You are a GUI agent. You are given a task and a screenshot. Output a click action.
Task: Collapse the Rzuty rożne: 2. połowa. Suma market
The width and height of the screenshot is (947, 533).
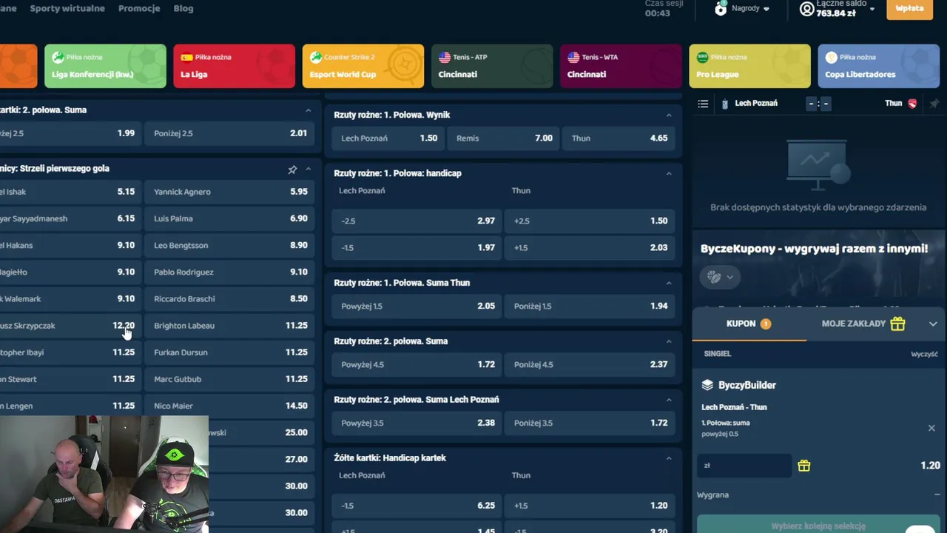669,341
